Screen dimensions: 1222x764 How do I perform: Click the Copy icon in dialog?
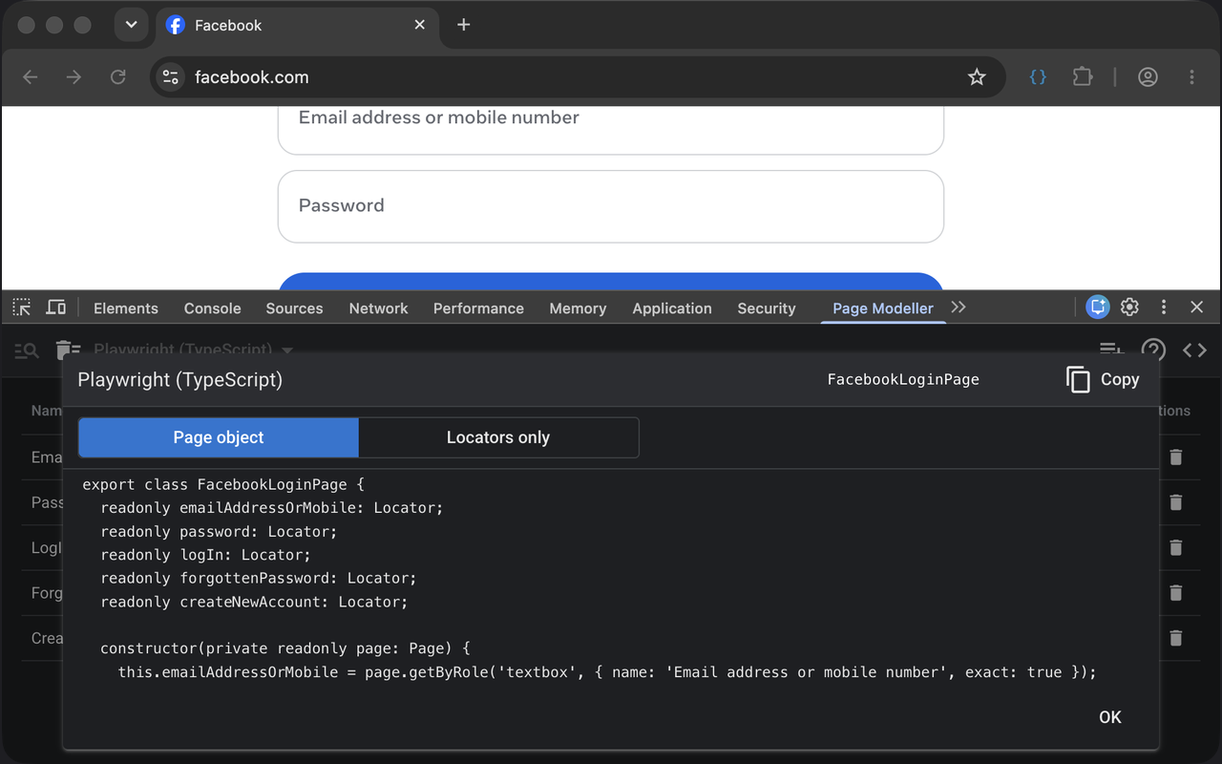(x=1078, y=379)
